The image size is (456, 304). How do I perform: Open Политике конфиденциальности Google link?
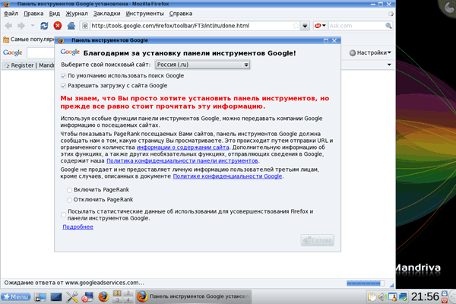coord(227,176)
